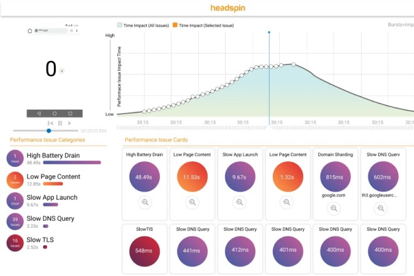Tap the Android back navigation icon
414x276 pixels.
pyautogui.click(x=39, y=113)
